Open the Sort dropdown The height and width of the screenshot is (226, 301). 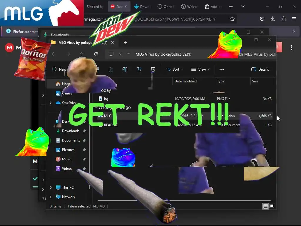click(174, 69)
